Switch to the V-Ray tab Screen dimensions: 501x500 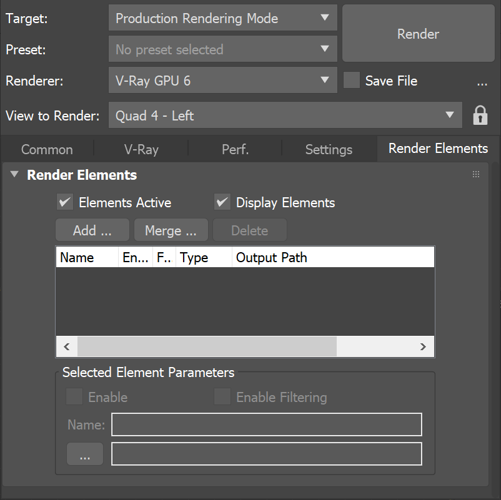pyautogui.click(x=140, y=149)
